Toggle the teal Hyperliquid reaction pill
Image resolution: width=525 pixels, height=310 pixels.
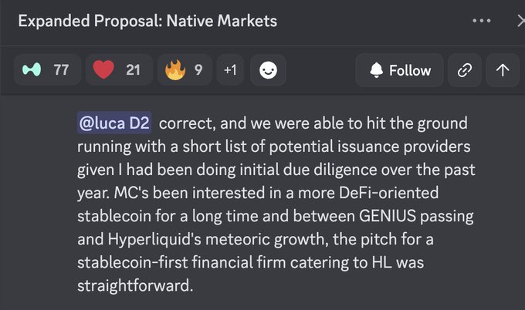(x=46, y=70)
